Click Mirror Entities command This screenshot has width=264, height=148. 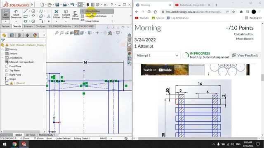coord(97,11)
